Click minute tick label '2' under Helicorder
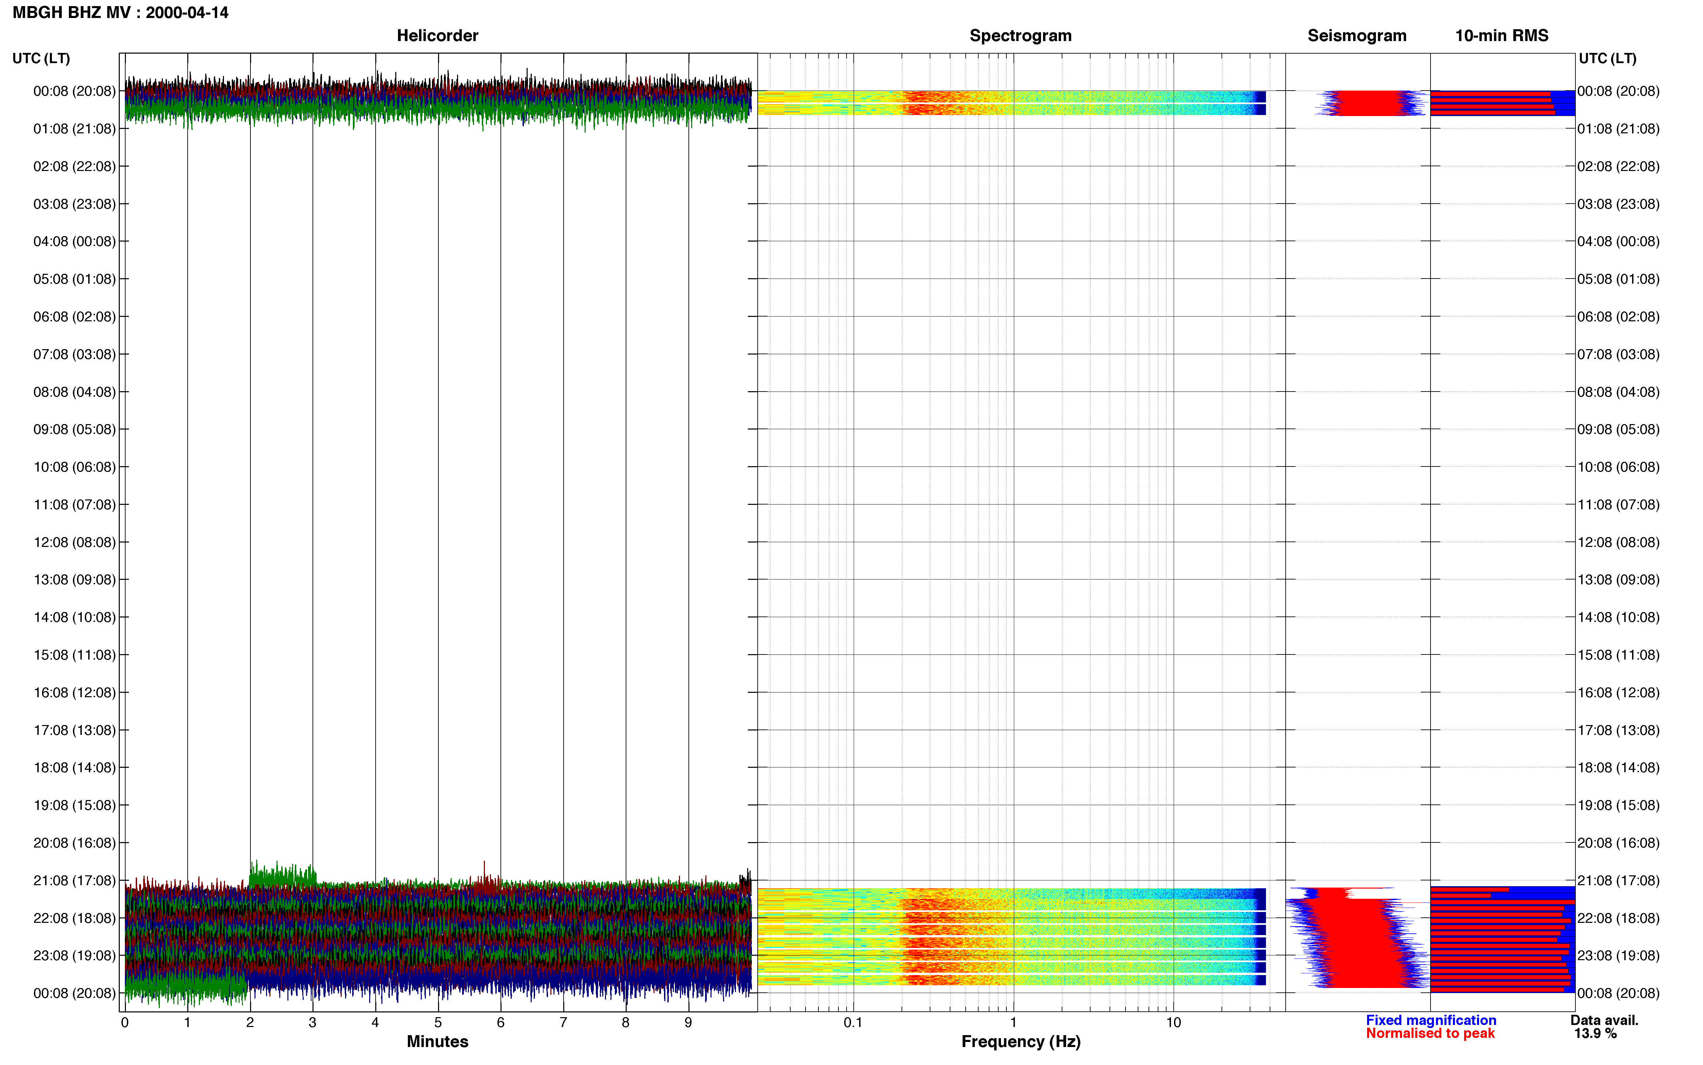 [250, 1023]
